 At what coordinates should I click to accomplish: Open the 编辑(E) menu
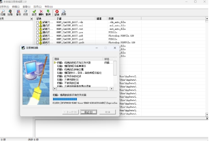(x=16, y=7)
